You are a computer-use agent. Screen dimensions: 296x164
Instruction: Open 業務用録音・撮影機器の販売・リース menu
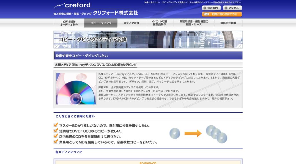194,23
